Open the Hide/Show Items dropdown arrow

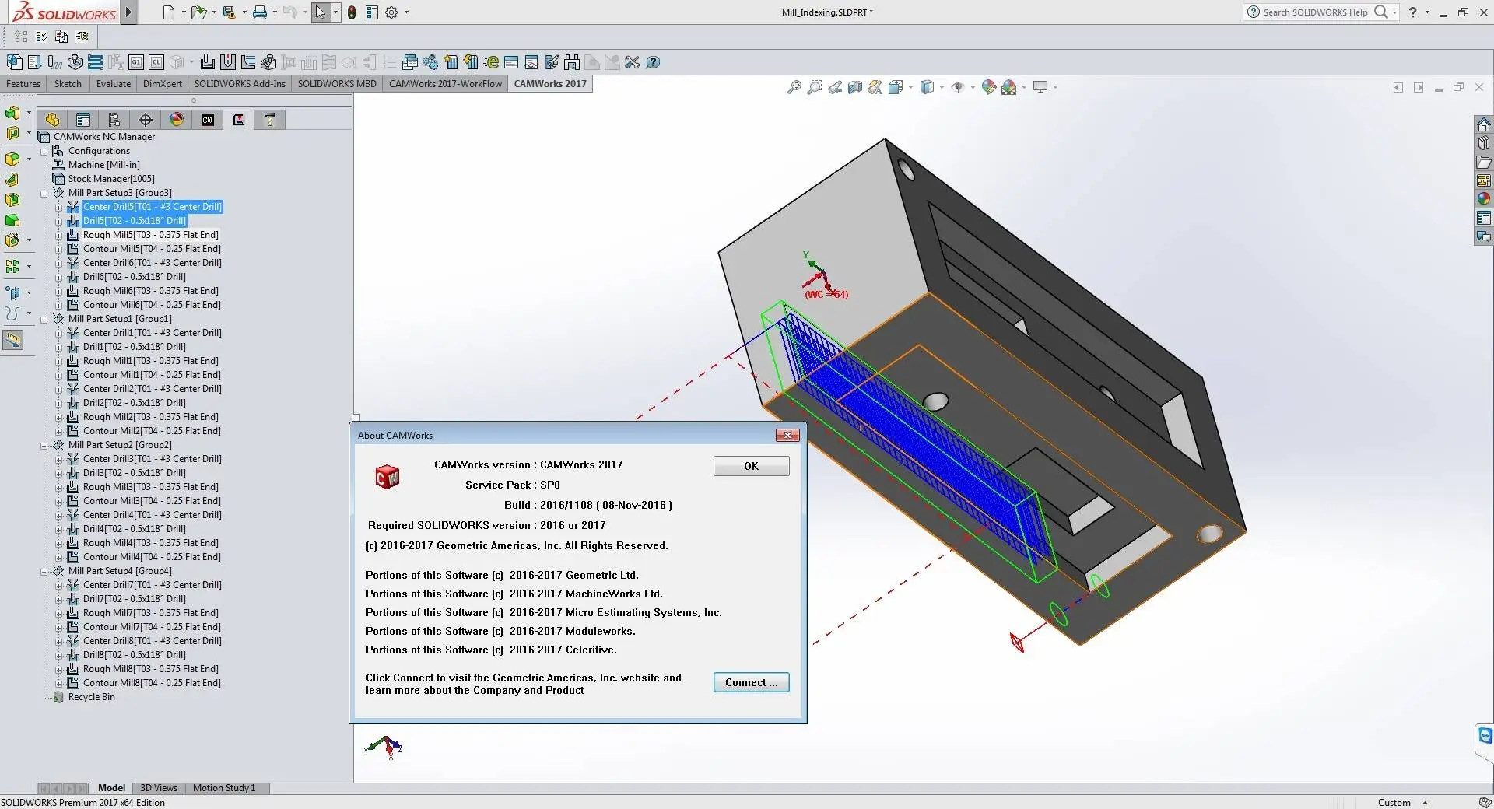coord(973,87)
